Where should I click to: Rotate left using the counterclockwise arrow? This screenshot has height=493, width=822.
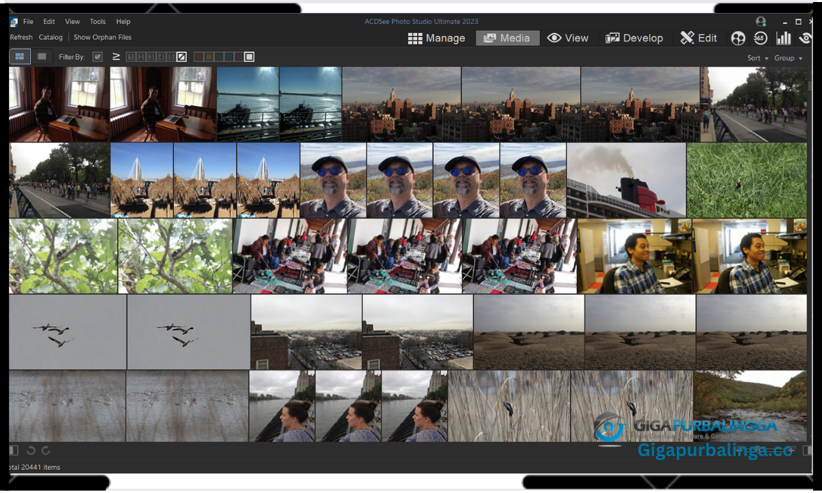[x=31, y=450]
